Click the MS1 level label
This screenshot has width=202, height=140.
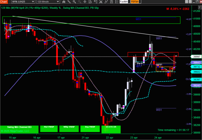tap(138, 19)
